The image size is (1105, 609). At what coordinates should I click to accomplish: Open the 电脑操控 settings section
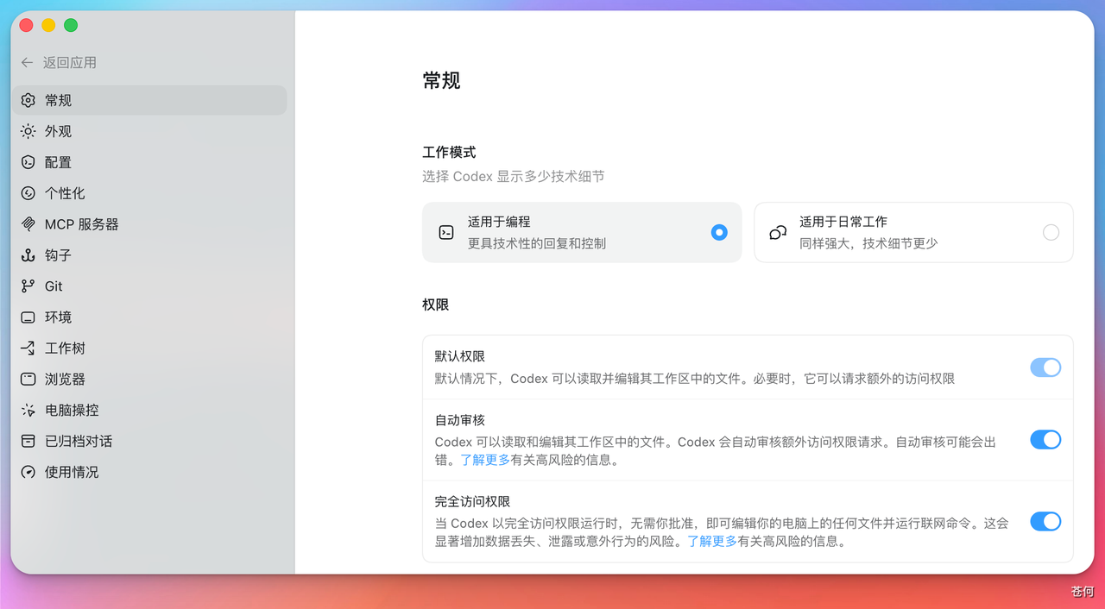point(149,411)
